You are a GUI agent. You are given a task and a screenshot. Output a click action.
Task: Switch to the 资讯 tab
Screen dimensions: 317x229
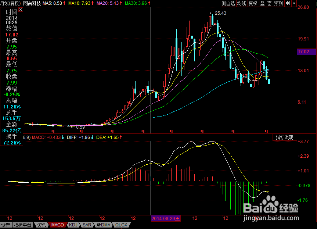tap(42, 225)
